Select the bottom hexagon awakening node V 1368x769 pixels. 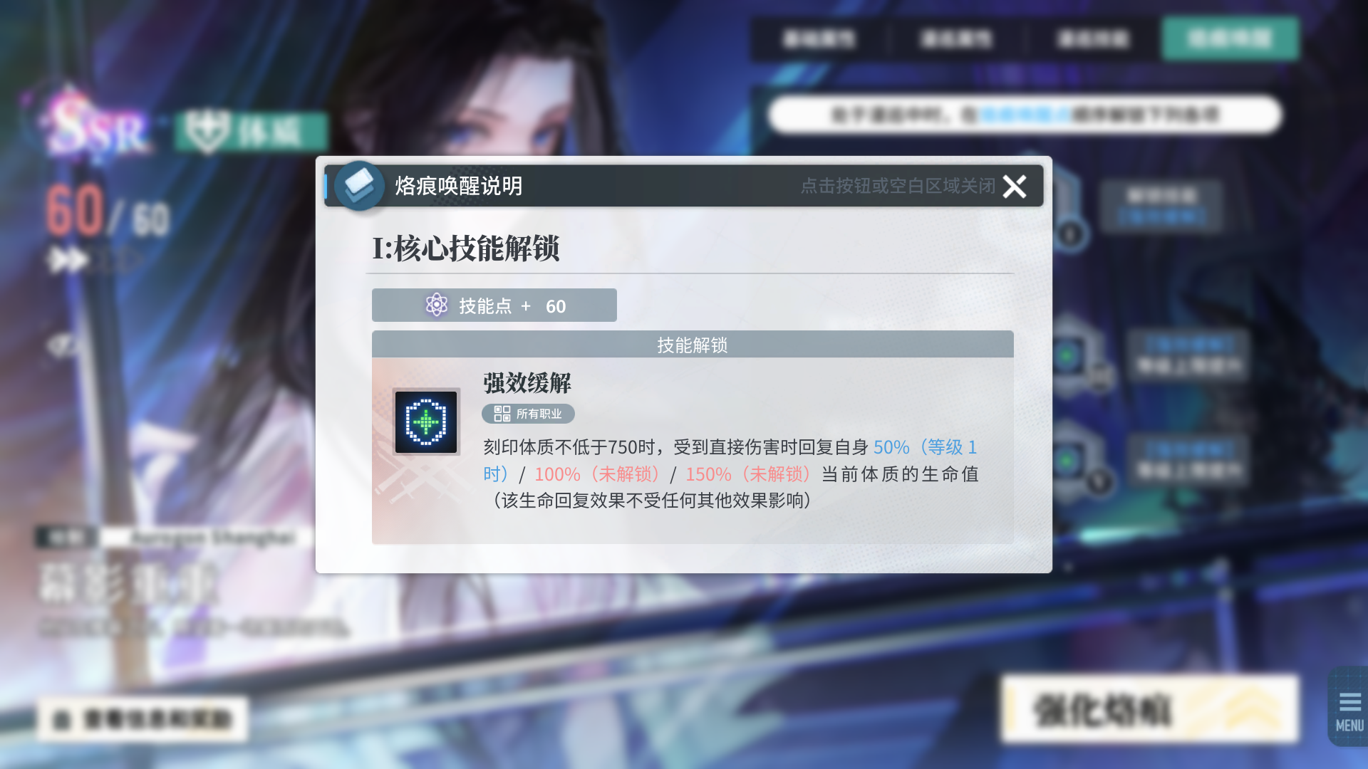pos(1069,461)
